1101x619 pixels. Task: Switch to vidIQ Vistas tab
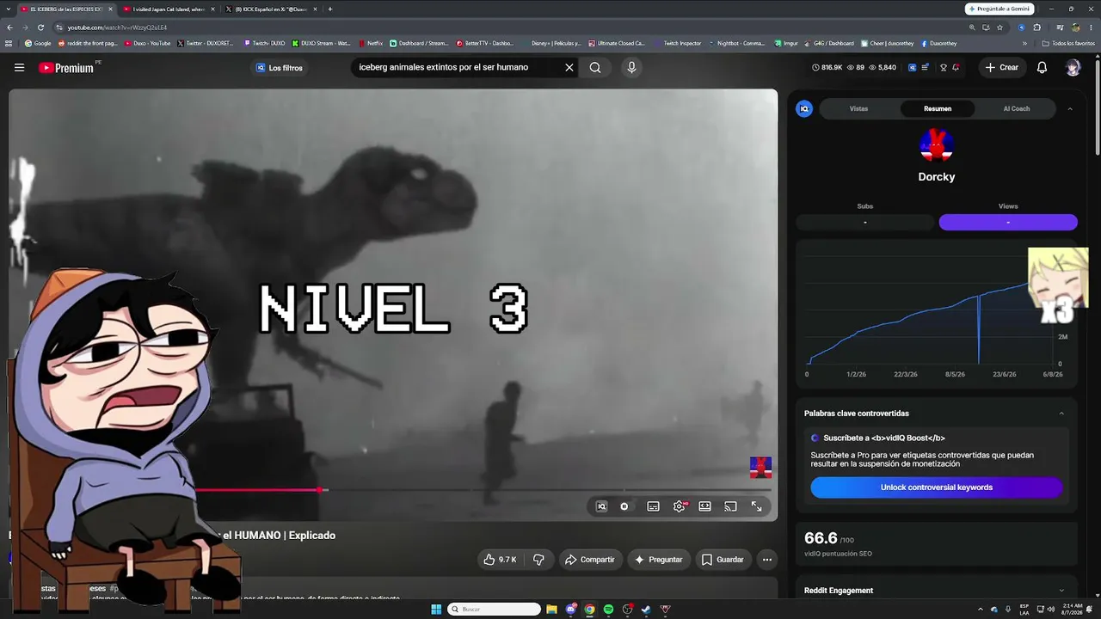point(858,109)
